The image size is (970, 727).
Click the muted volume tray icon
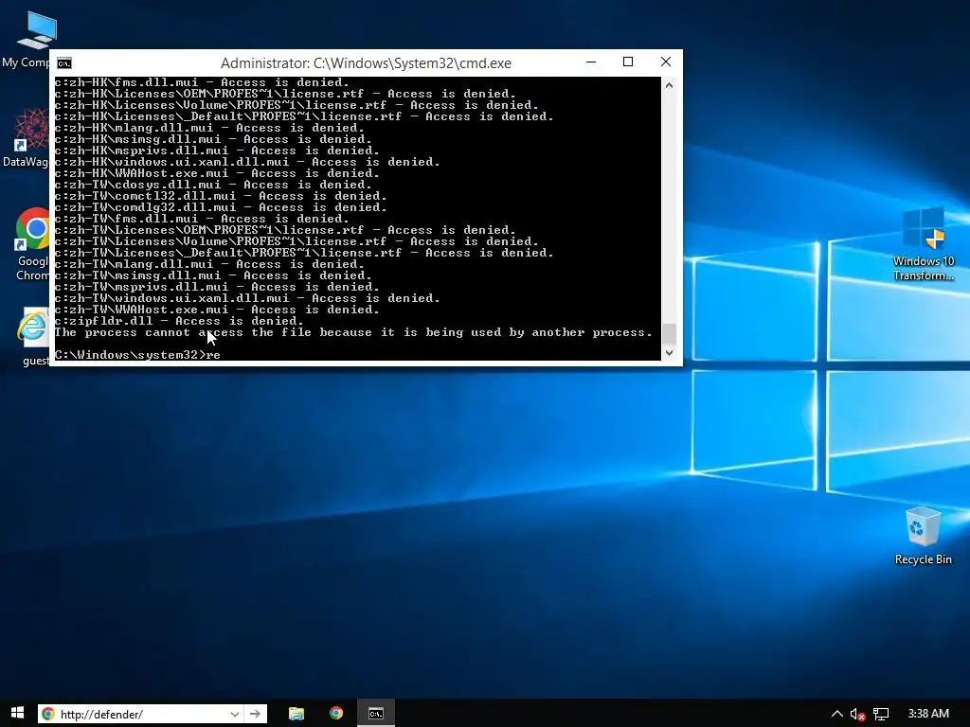[x=857, y=715]
